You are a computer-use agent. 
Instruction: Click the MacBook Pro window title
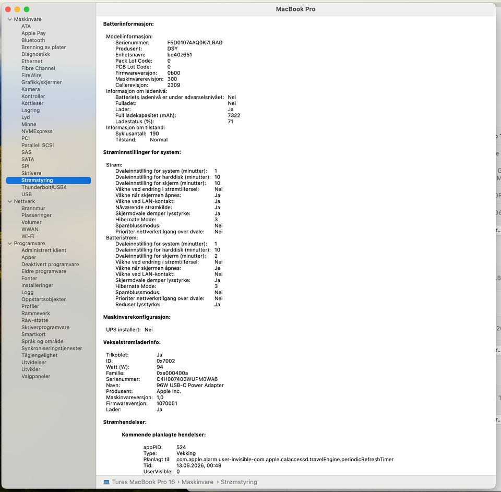[295, 9]
